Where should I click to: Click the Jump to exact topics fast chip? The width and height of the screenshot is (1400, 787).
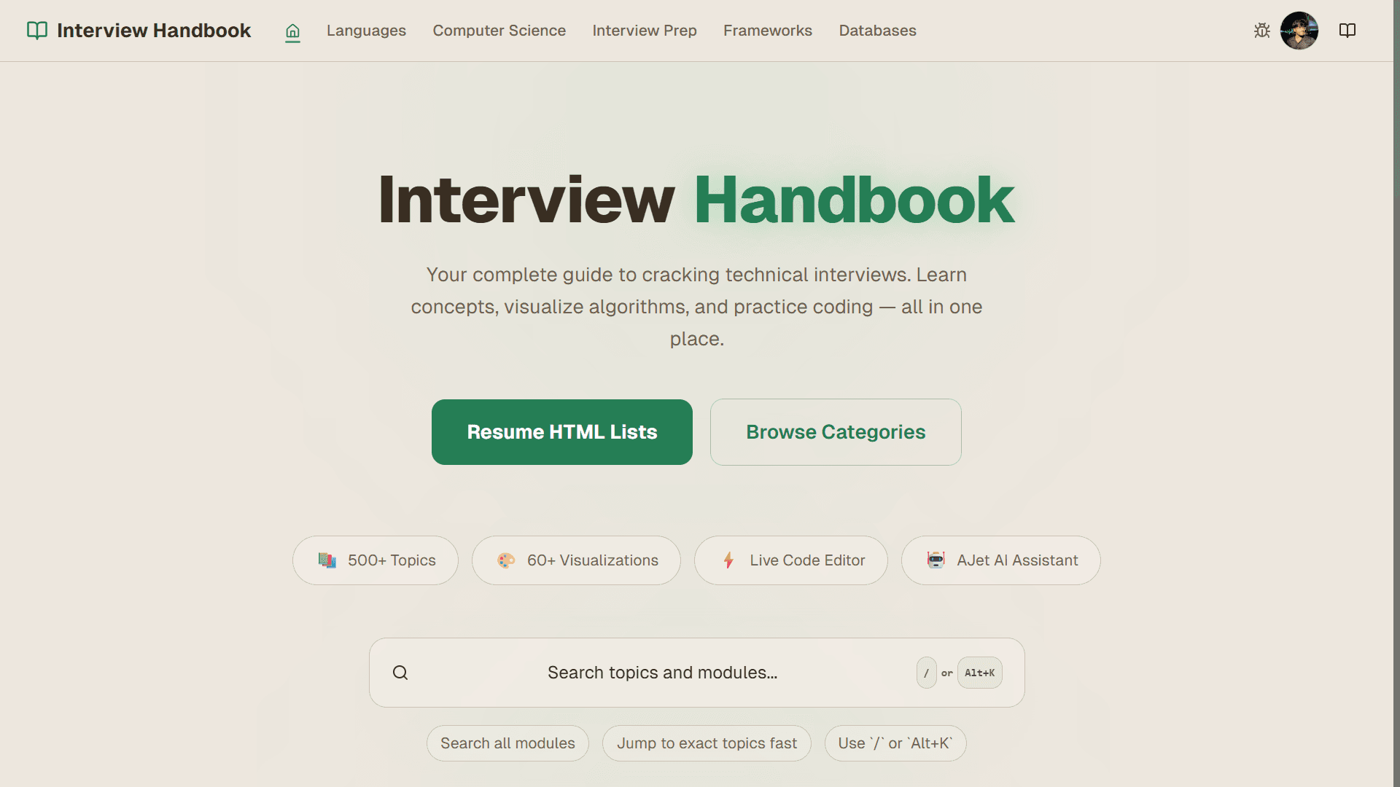tap(707, 743)
